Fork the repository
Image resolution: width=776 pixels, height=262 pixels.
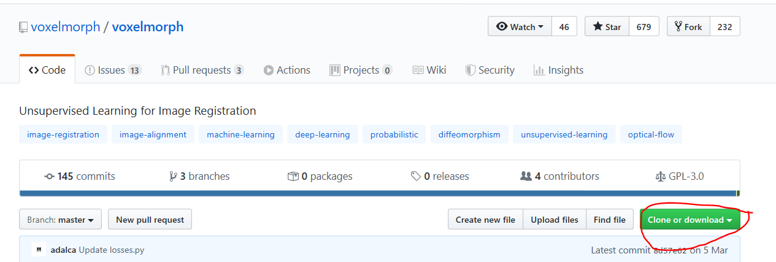pos(688,27)
